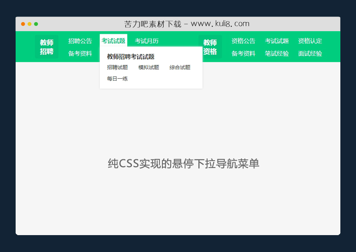The width and height of the screenshot is (356, 252).
Task: Click the 招聘公告 link
Action: [x=80, y=41]
